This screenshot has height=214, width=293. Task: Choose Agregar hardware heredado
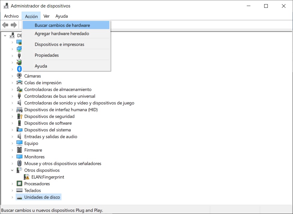66,34
